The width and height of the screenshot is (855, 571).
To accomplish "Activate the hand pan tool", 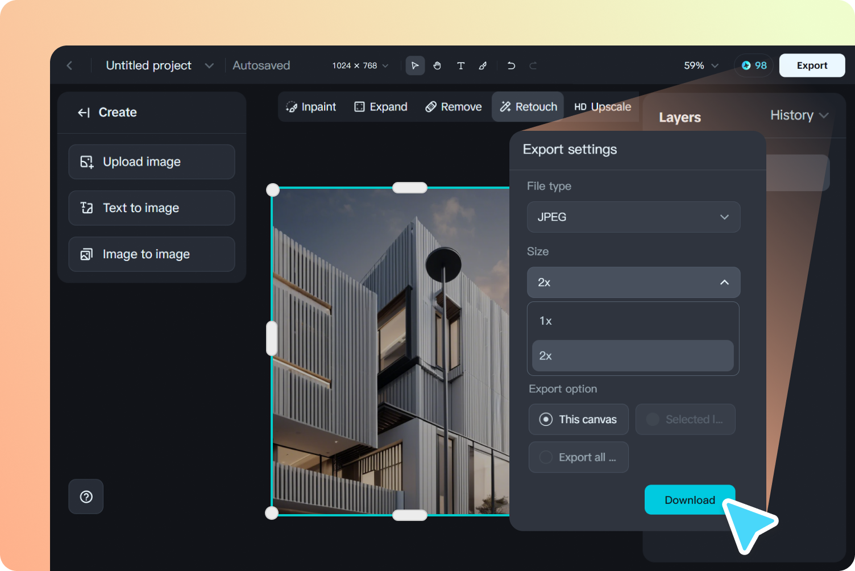I will pos(437,65).
